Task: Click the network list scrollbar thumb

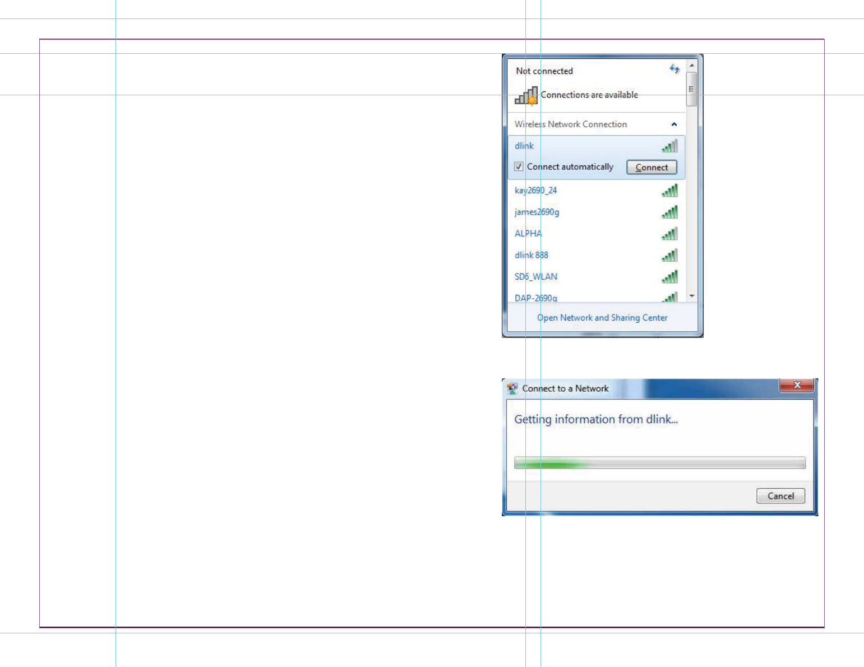Action: click(x=692, y=89)
